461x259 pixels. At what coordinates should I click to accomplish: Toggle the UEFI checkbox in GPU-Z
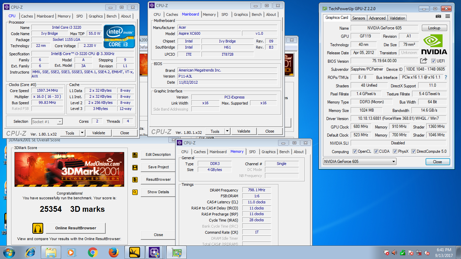point(433,61)
